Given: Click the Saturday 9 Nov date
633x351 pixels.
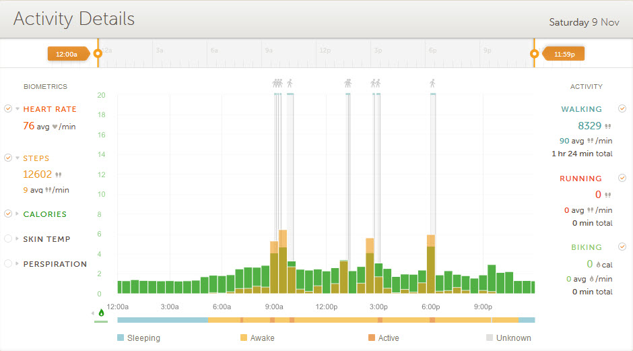Looking at the screenshot, I should point(583,22).
